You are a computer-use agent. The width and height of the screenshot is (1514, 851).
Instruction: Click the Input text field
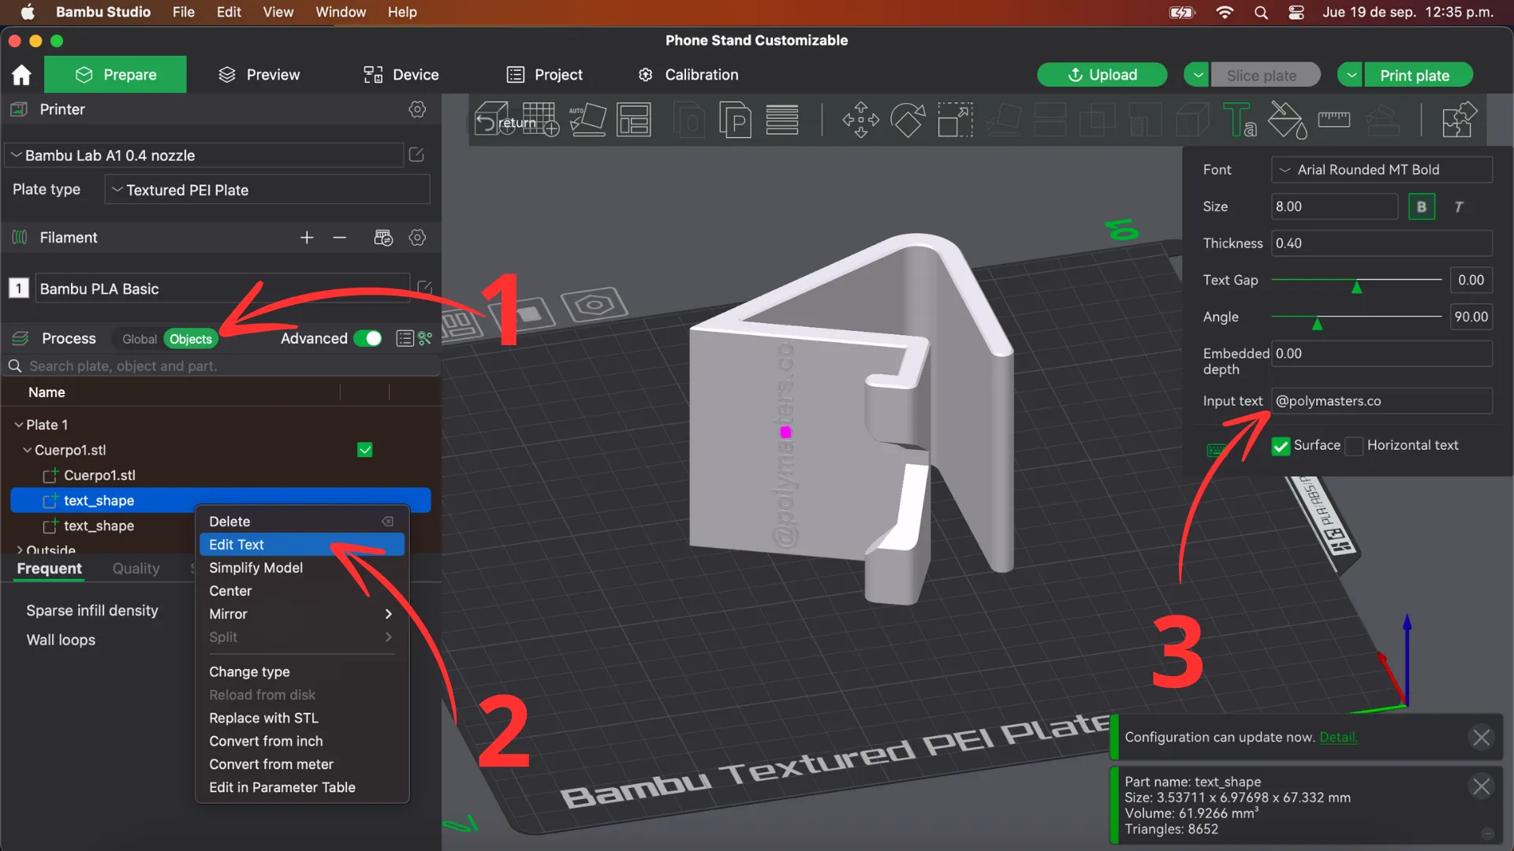pyautogui.click(x=1382, y=401)
